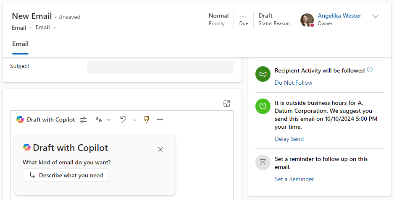The height and width of the screenshot is (200, 394).
Task: Close the Draft with Copilot card
Action: [160, 149]
